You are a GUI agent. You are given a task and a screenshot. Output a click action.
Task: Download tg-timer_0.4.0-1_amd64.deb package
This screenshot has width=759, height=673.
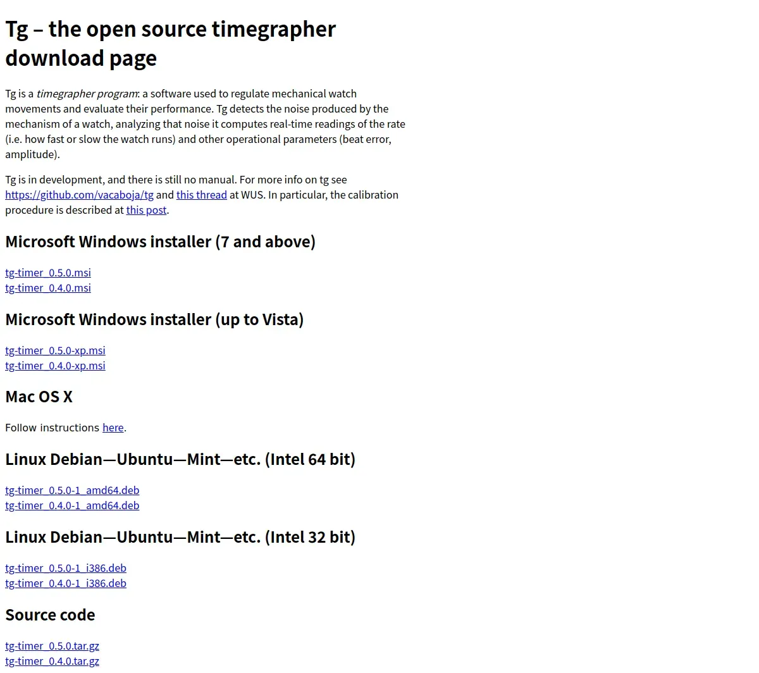pos(72,505)
